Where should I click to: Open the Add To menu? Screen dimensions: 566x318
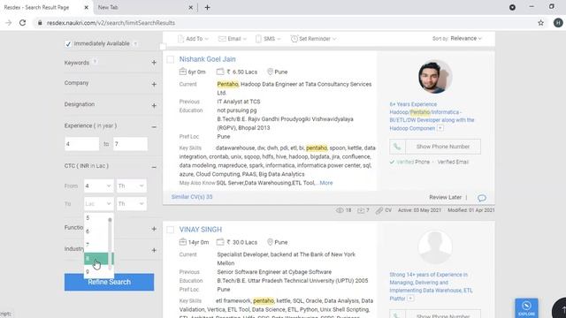click(193, 39)
